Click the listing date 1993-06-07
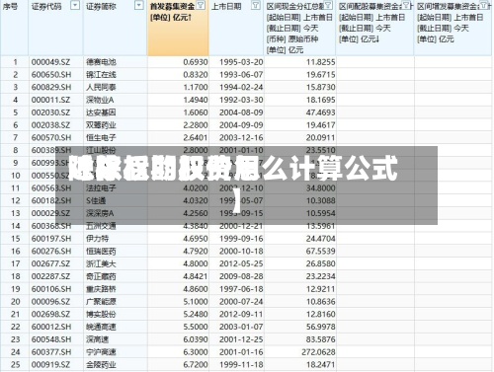This screenshot has width=494, height=372. click(241, 75)
